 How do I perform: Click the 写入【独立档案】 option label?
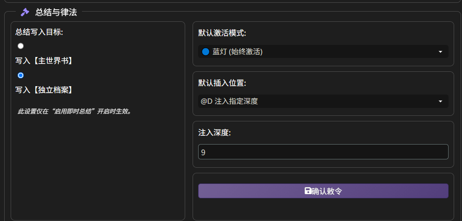point(44,89)
